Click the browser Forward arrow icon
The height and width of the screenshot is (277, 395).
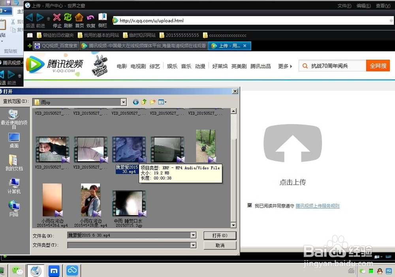click(x=40, y=18)
